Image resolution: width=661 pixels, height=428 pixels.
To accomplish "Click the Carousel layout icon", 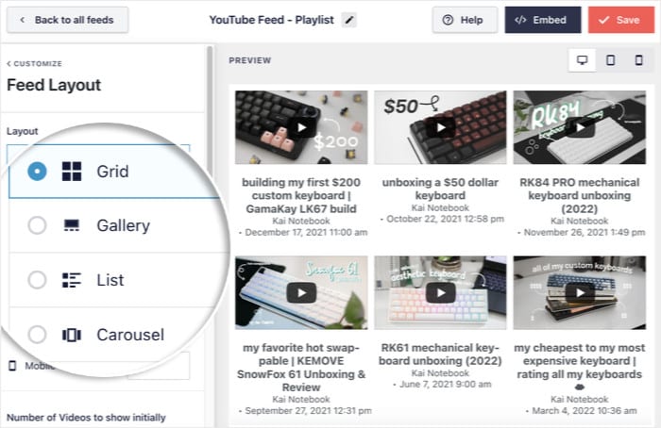I will point(72,335).
